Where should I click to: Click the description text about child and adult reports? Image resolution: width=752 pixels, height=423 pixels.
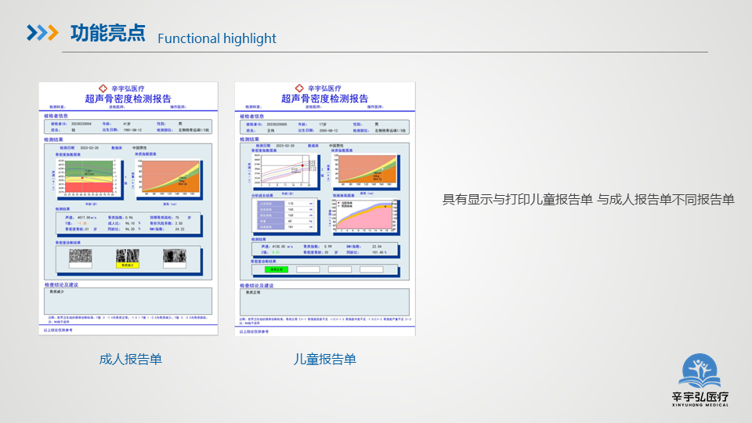pyautogui.click(x=588, y=200)
